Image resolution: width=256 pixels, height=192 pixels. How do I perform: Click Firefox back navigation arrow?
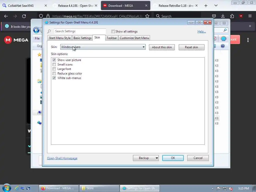click(x=6, y=16)
